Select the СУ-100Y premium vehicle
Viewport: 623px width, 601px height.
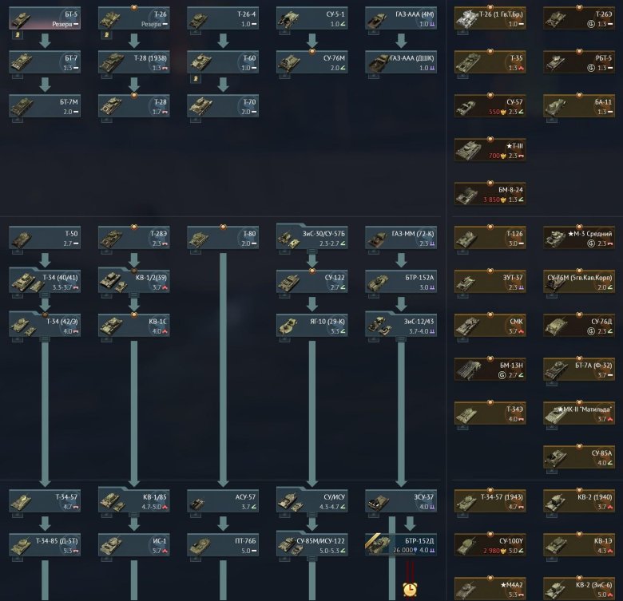pos(490,545)
